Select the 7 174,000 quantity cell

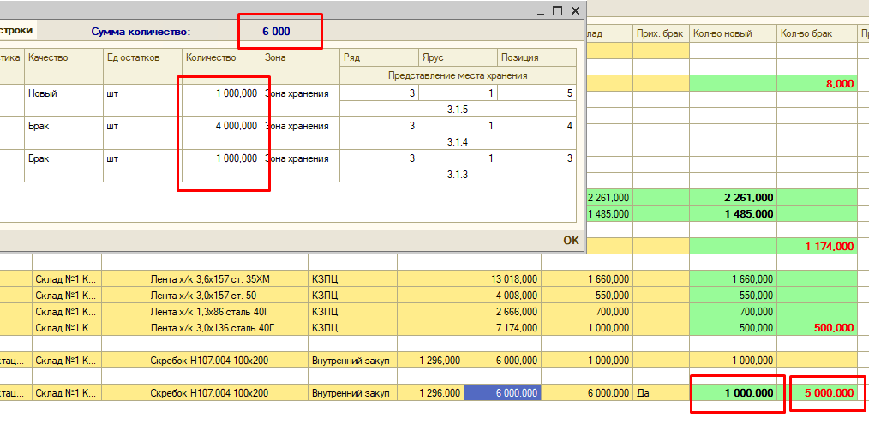503,327
